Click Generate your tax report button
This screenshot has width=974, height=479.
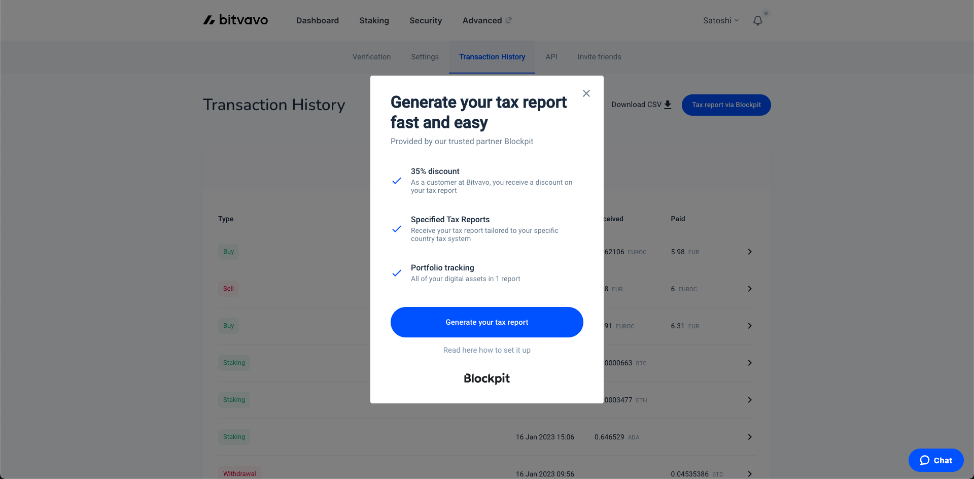coord(487,322)
